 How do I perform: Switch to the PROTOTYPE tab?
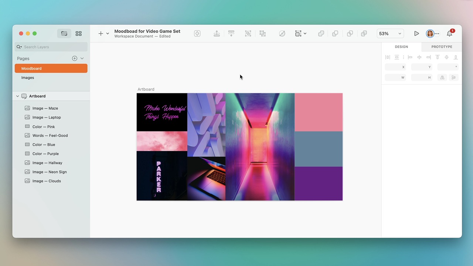pos(442,47)
